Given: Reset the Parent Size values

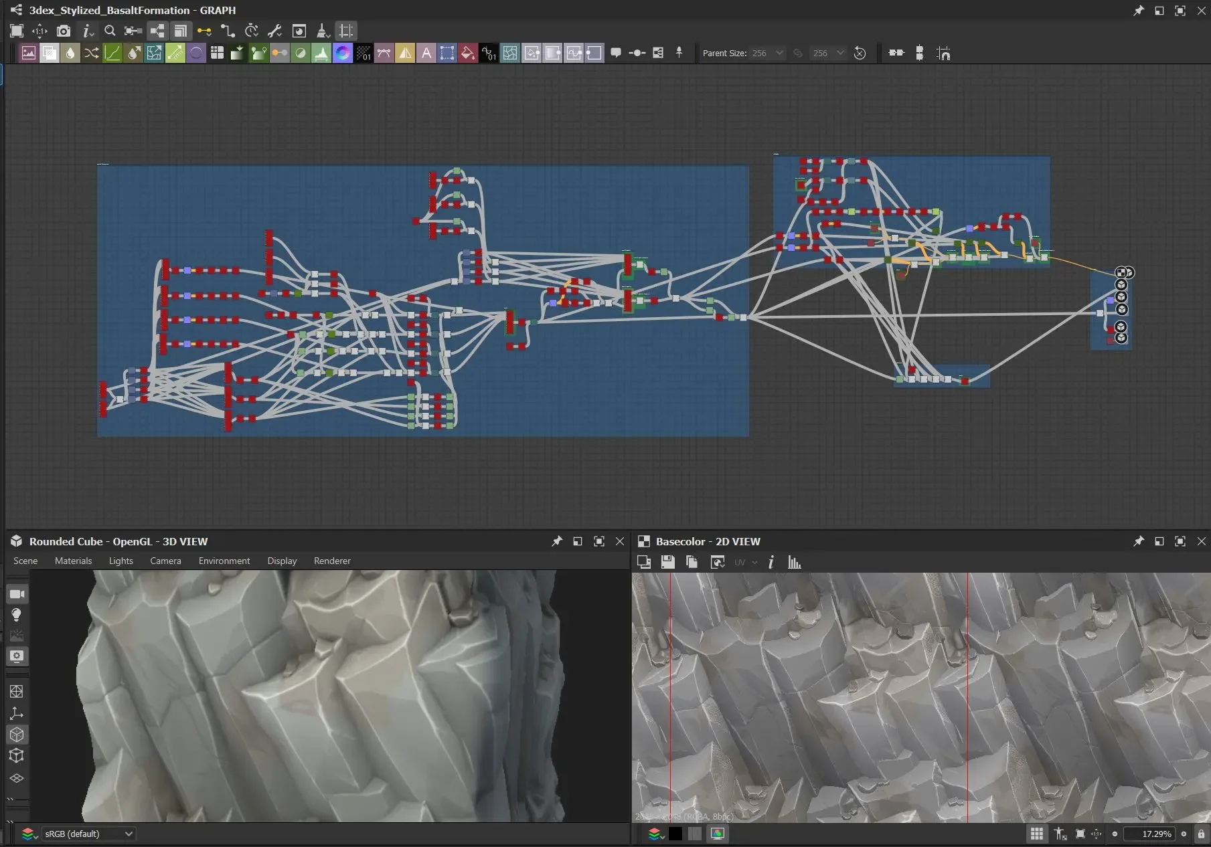Looking at the screenshot, I should tap(860, 53).
